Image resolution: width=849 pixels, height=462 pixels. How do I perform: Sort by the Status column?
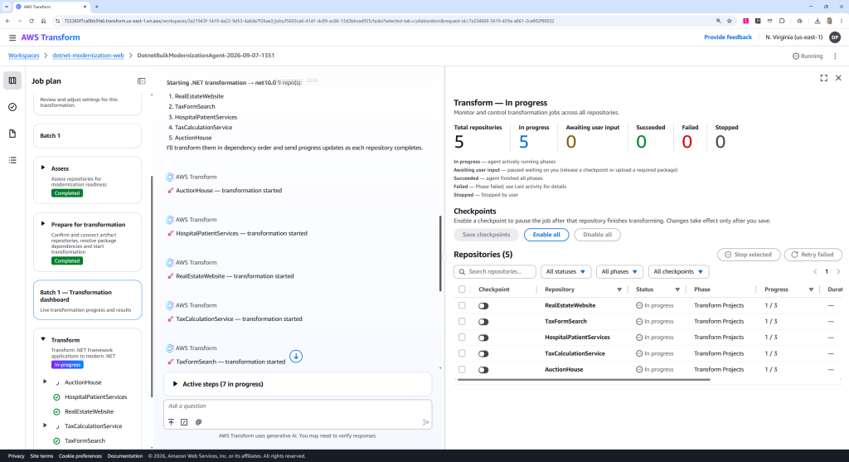pyautogui.click(x=677, y=289)
